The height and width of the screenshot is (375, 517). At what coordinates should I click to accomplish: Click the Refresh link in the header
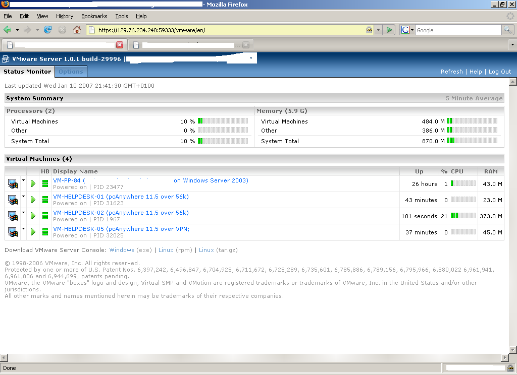pos(451,72)
